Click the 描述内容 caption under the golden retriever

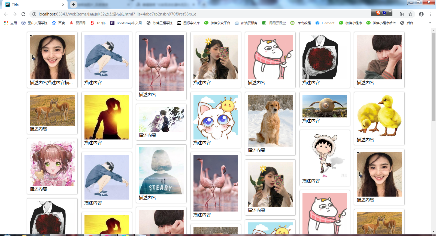click(x=257, y=150)
